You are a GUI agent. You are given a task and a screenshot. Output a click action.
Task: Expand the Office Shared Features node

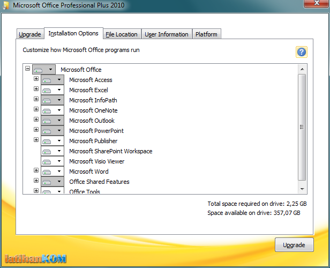pyautogui.click(x=36, y=181)
